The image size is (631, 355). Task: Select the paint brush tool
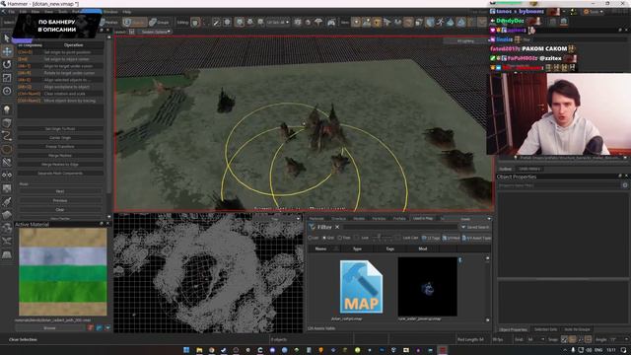[x=7, y=201]
